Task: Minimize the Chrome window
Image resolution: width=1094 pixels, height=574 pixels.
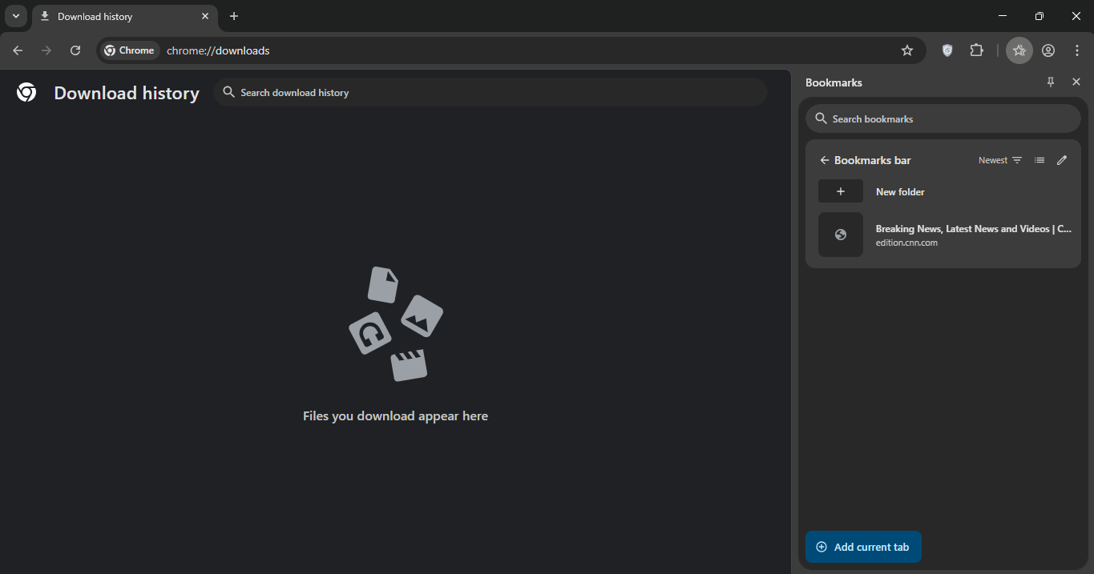Action: point(1003,16)
